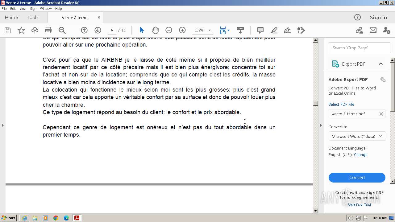395x222 pixels.
Task: Add a comment with the note icon
Action: 260,30
